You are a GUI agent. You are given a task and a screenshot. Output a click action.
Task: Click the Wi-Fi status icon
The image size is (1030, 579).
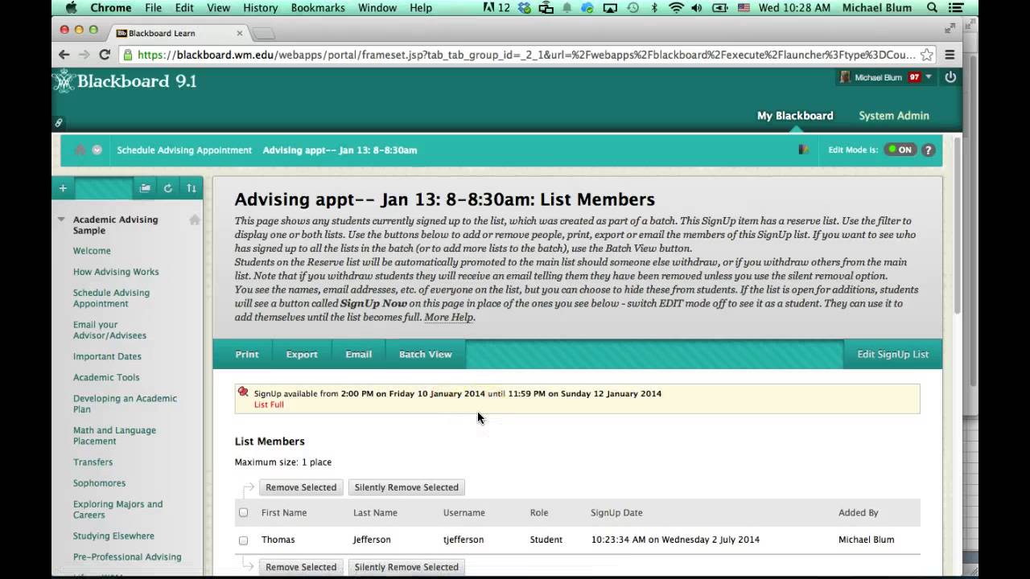(676, 8)
